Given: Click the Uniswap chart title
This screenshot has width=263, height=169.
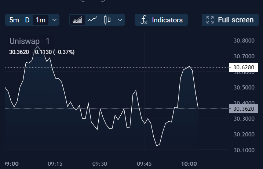Looking at the screenshot, I should tap(25, 41).
